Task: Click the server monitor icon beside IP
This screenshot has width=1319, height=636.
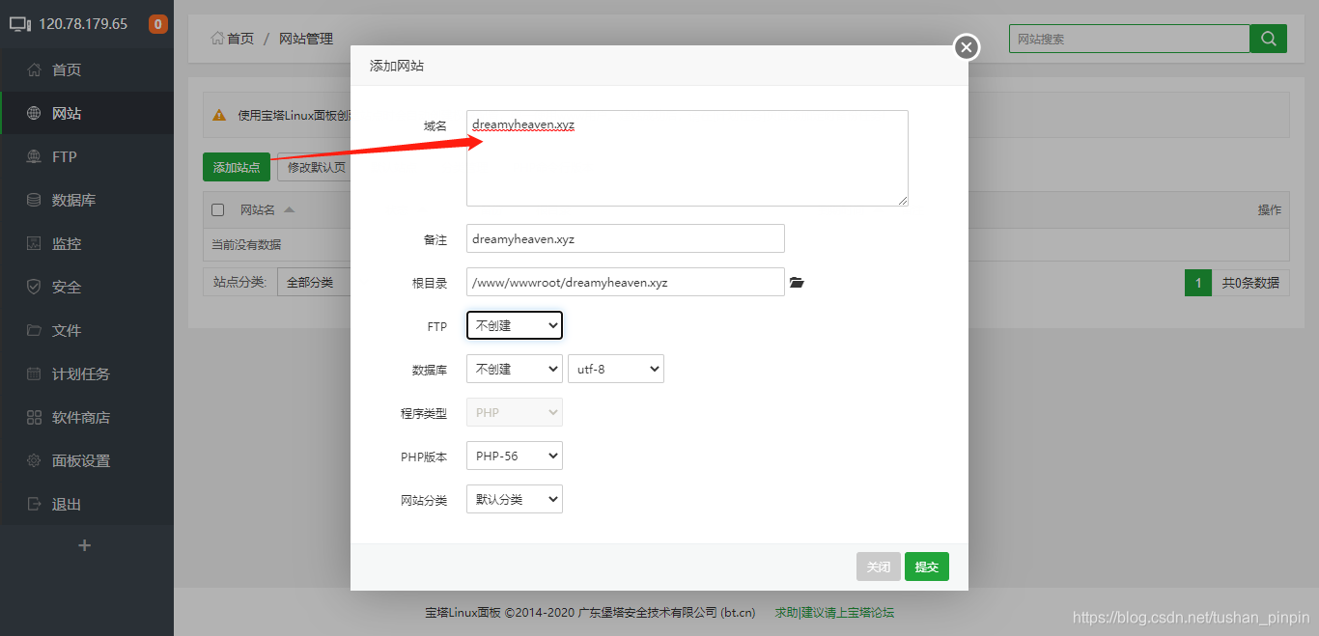Action: click(x=20, y=24)
